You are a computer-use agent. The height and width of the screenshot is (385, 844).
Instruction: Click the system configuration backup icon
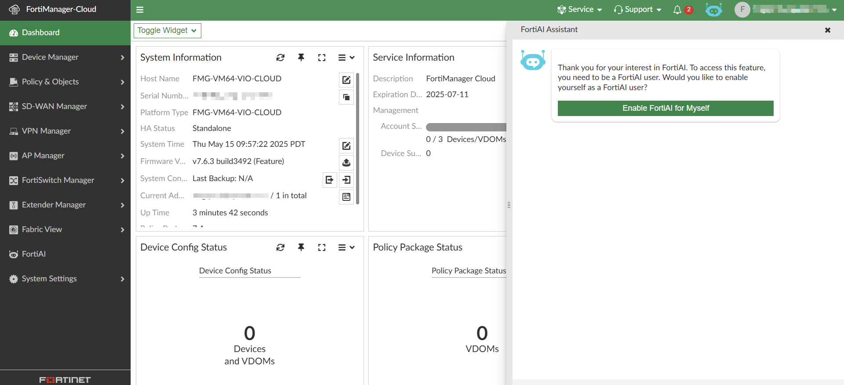point(329,180)
